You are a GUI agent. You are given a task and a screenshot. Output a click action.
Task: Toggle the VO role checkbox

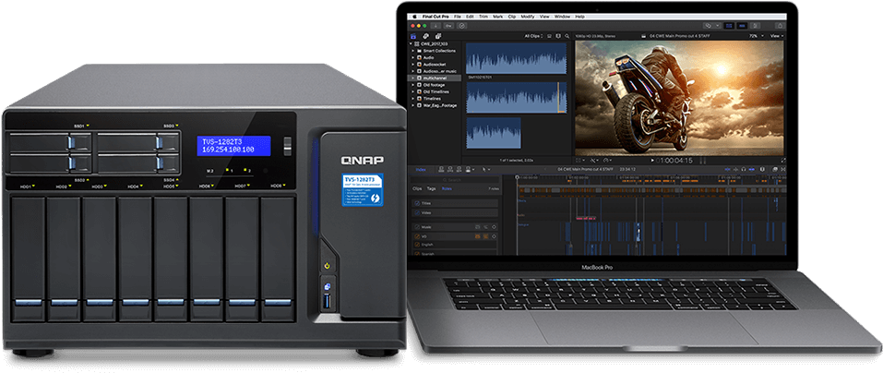coord(417,236)
